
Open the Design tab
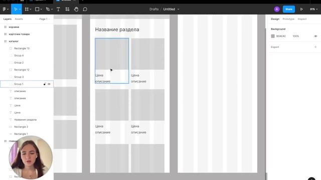tap(275, 19)
